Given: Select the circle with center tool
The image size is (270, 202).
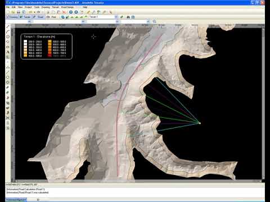Looking at the screenshot, I should tap(8, 36).
